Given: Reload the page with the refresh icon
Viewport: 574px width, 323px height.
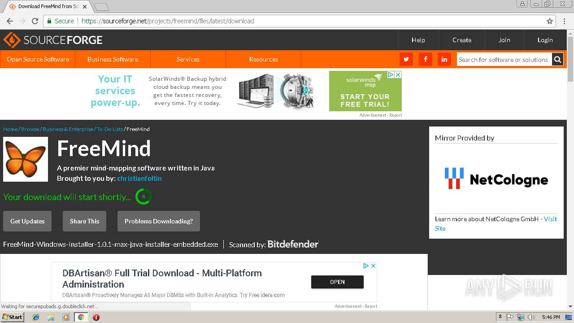Looking at the screenshot, I should pos(35,21).
